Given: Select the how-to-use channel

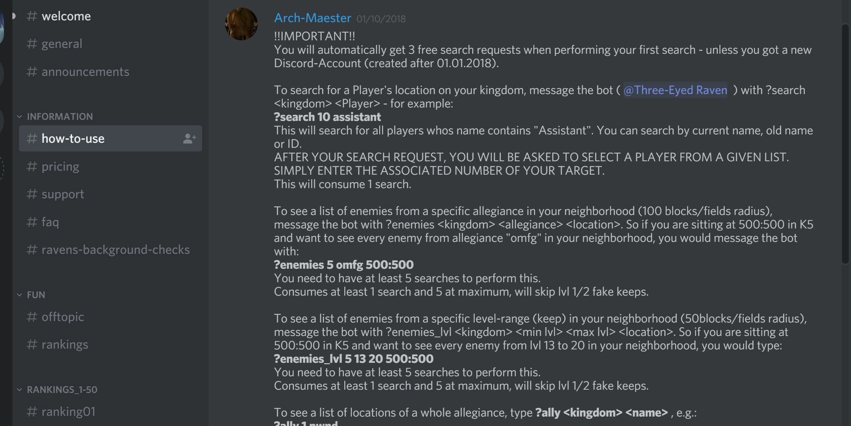Looking at the screenshot, I should (73, 138).
